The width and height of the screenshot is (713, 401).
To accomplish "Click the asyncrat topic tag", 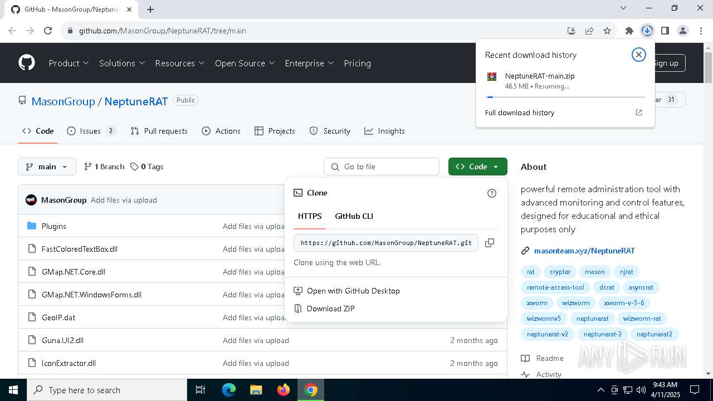I will (x=641, y=287).
